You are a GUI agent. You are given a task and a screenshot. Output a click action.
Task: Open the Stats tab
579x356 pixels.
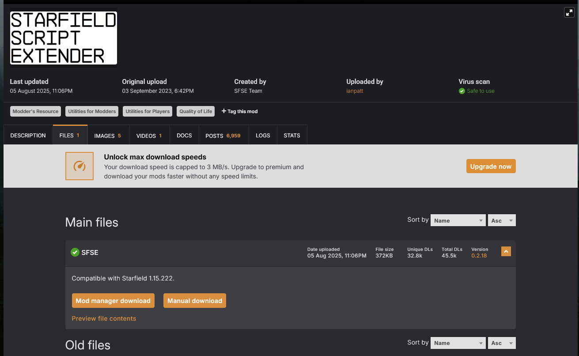(292, 135)
